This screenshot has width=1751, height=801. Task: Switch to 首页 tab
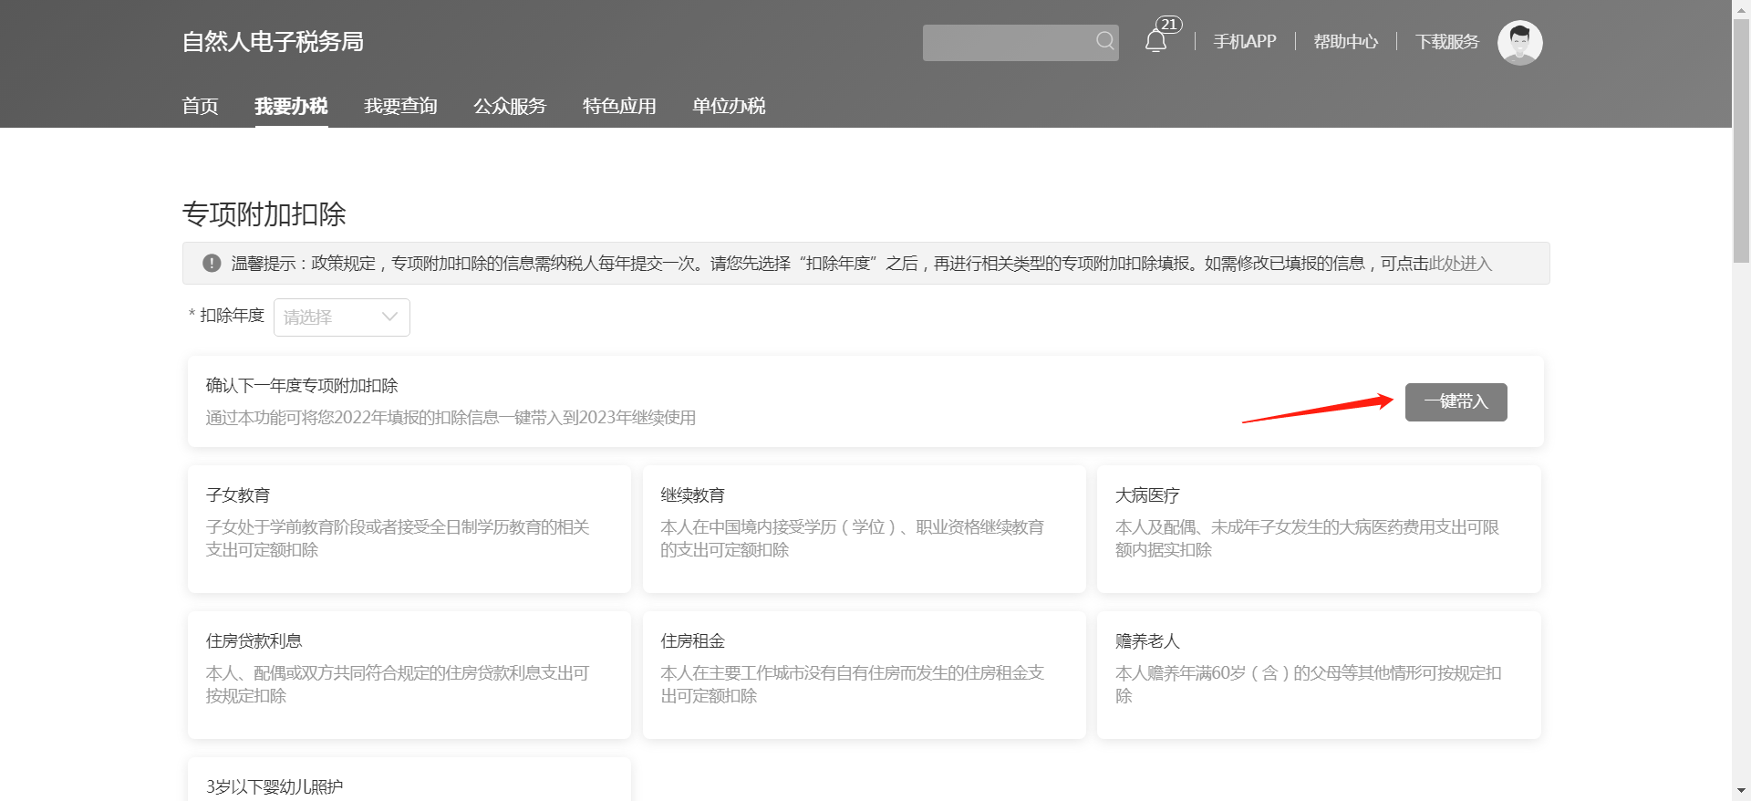click(x=200, y=106)
